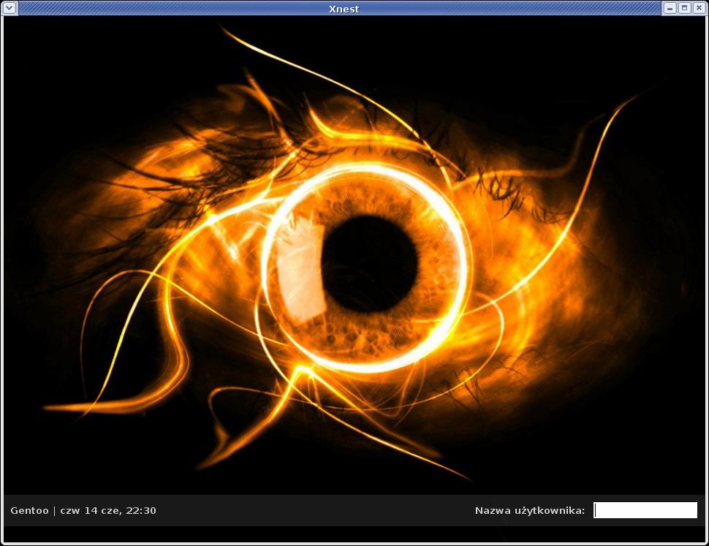Open the Xnest window menu button
The height and width of the screenshot is (546, 709).
coord(10,8)
